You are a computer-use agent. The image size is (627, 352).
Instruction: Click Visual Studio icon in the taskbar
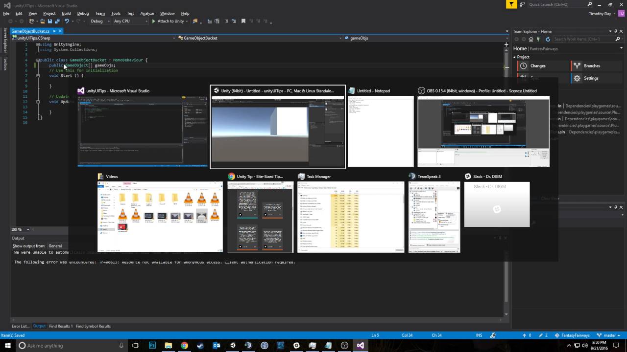361,346
